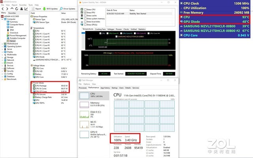Switch to Cooling Fans tab
This screenshot has height=158, width=253.
(100, 29)
